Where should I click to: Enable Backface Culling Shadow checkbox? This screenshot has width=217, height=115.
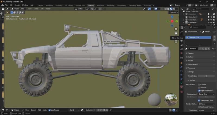tap(199, 87)
